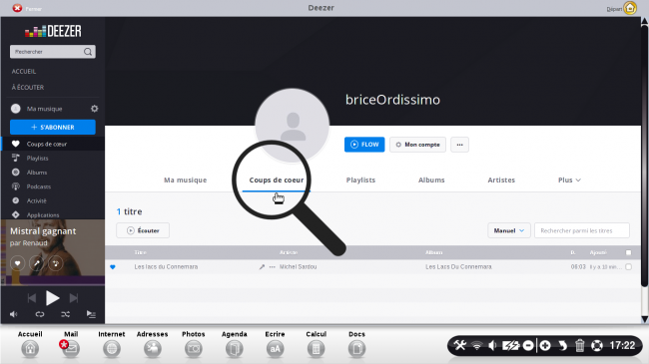Click the S'ABONNER button
Screen dimensions: 649x364
point(53,127)
